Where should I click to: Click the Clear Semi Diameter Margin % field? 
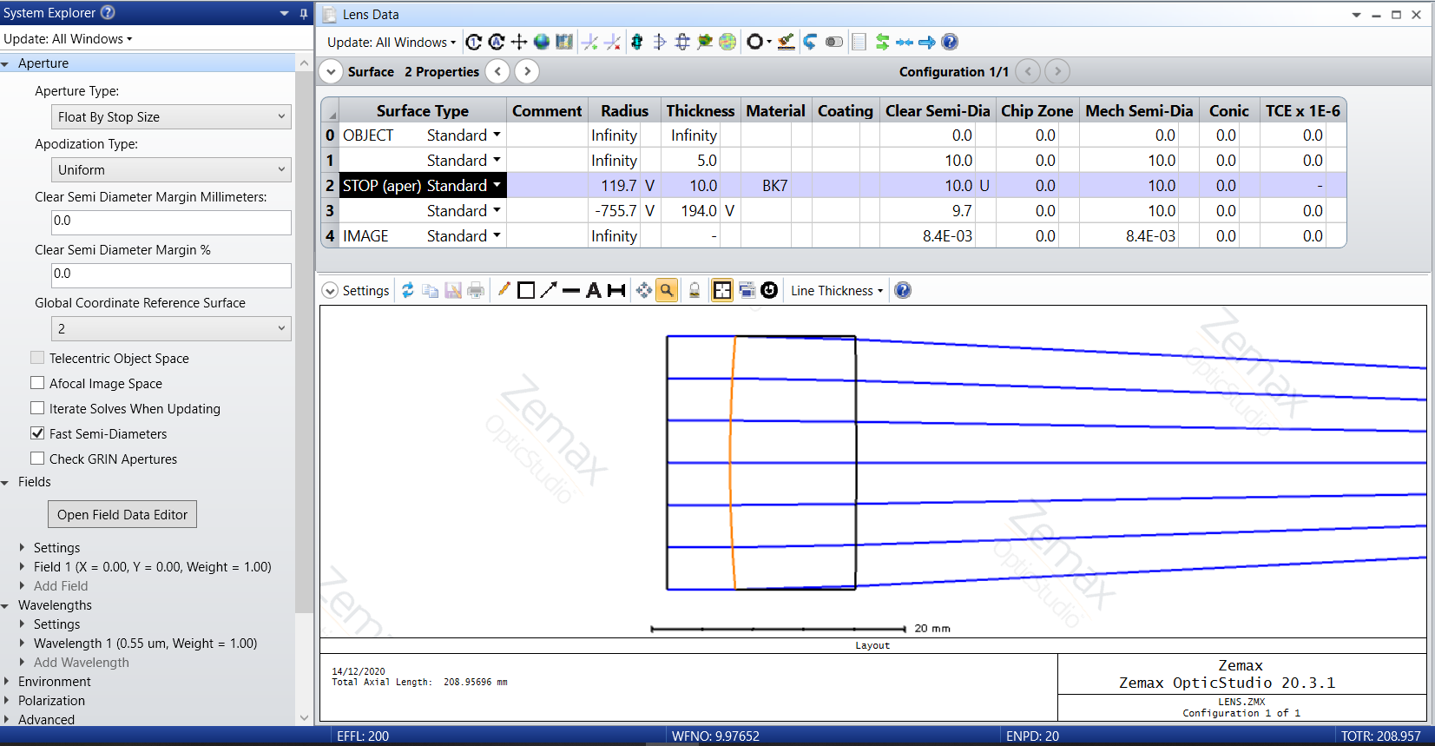171,274
